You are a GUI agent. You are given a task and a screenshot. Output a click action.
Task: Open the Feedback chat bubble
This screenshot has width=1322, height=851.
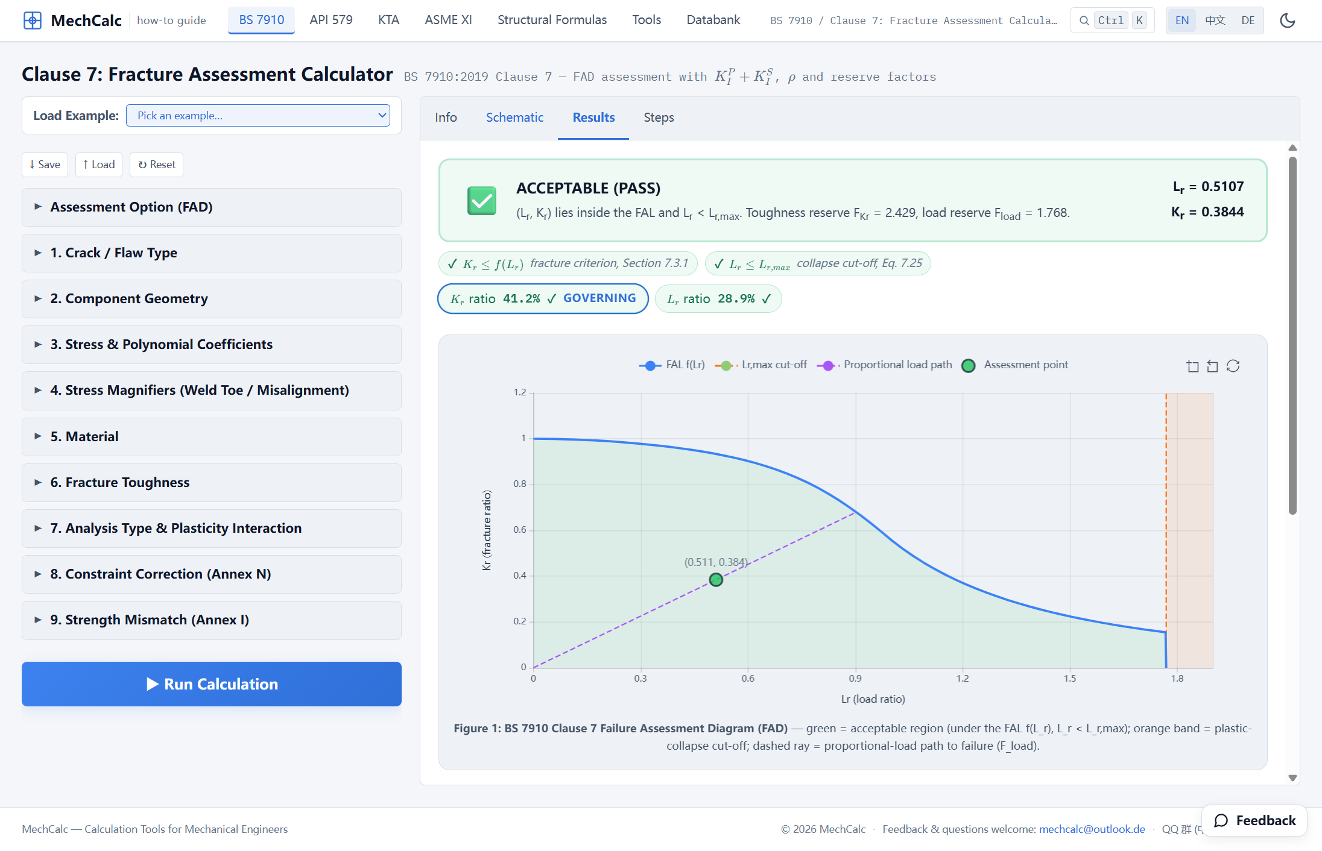(1254, 820)
